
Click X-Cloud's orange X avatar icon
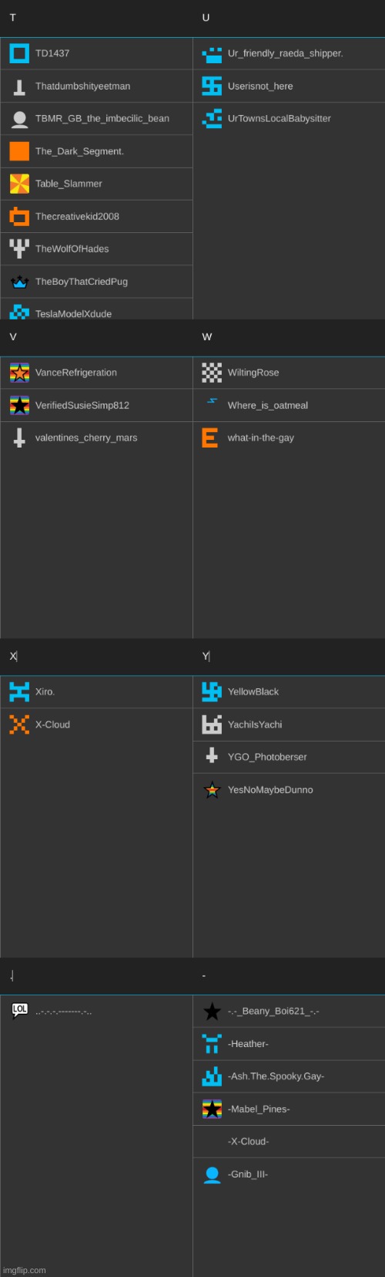tap(19, 725)
